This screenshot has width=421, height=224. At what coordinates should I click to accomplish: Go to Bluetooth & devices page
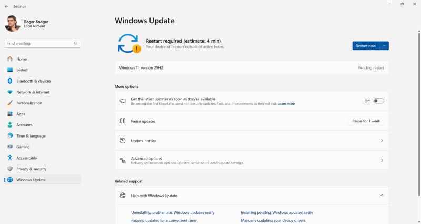34,81
